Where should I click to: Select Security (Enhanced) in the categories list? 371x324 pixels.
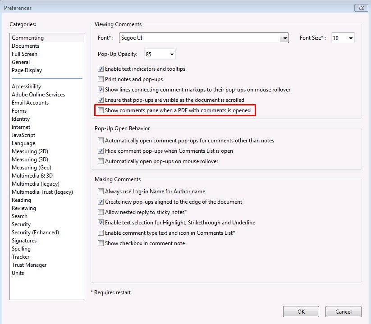click(x=35, y=233)
